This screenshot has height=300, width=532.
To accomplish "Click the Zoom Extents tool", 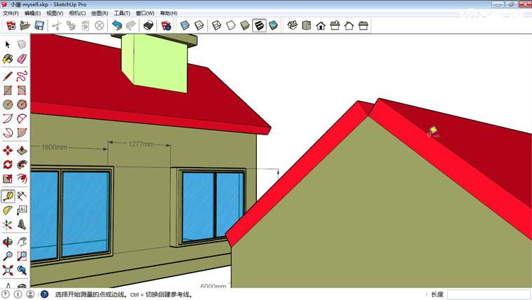I will 8,271.
